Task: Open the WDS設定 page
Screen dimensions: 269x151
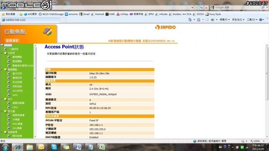Action: pyautogui.click(x=17, y=91)
